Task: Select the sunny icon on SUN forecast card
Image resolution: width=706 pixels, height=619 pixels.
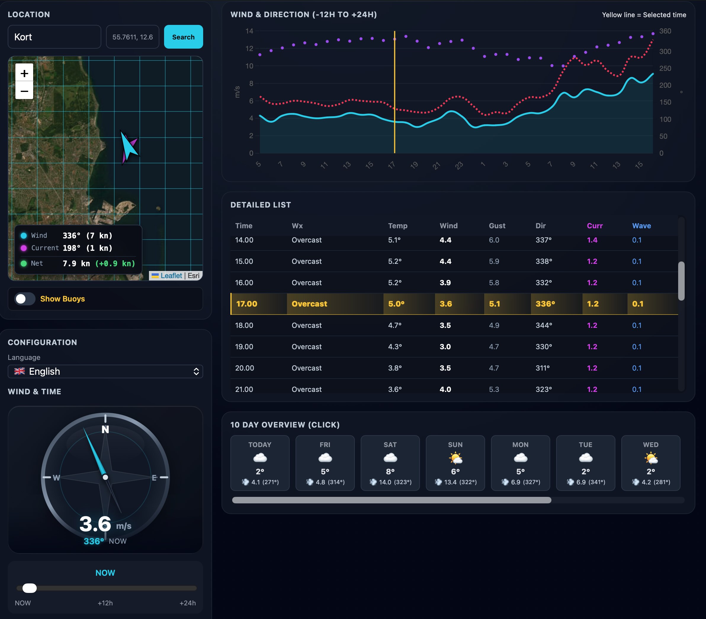Action: coord(455,457)
